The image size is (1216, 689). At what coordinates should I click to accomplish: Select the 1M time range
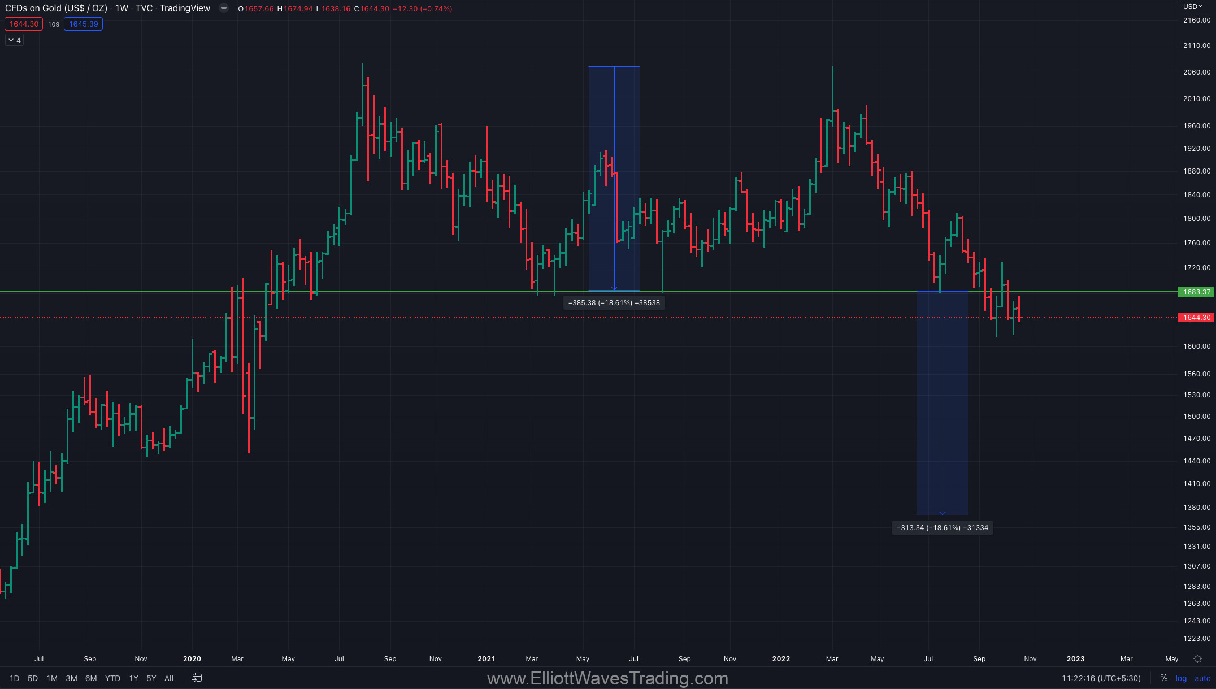[52, 678]
